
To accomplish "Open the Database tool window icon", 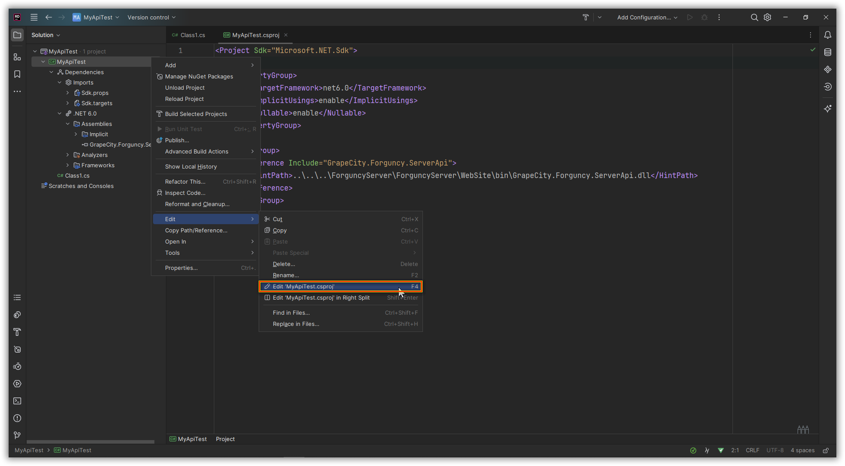I will click(827, 52).
